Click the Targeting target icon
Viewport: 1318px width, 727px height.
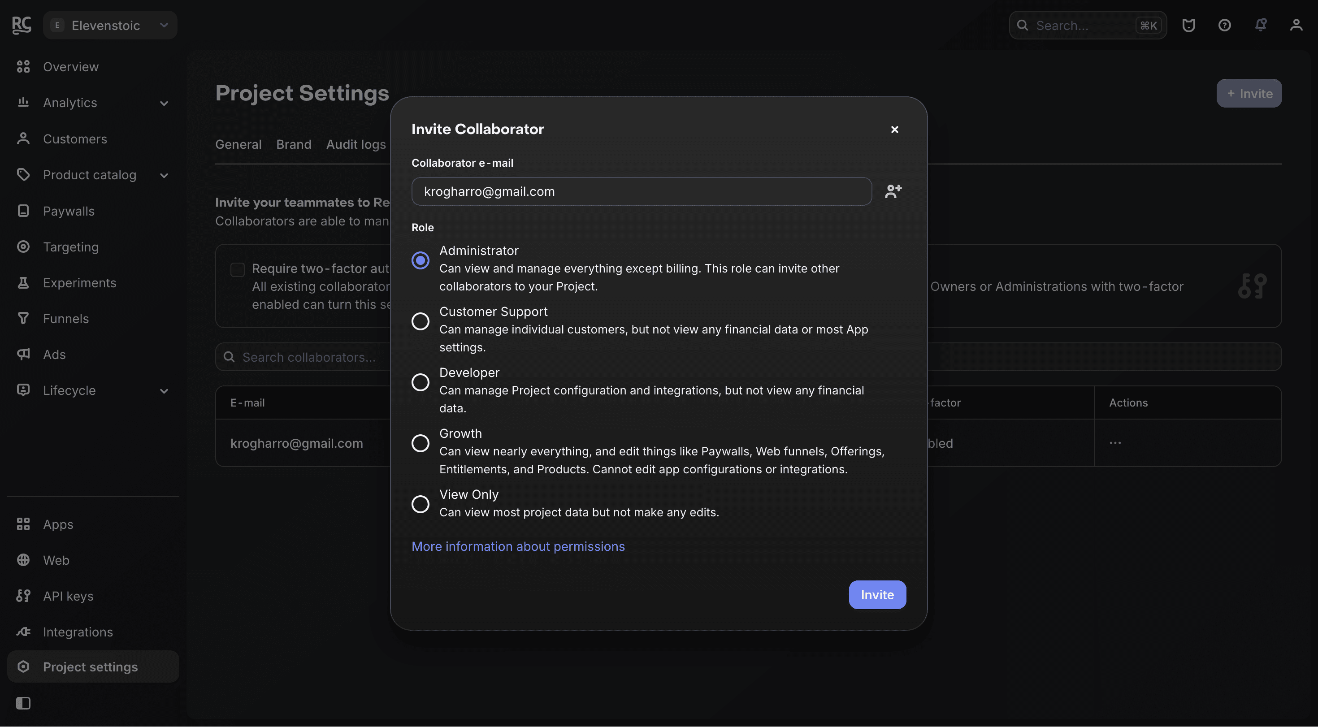(23, 247)
